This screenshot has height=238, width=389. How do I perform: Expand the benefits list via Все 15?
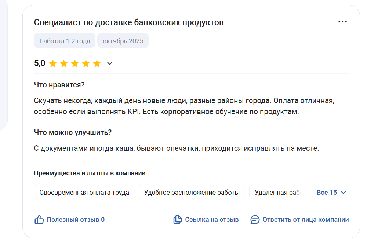point(327,193)
